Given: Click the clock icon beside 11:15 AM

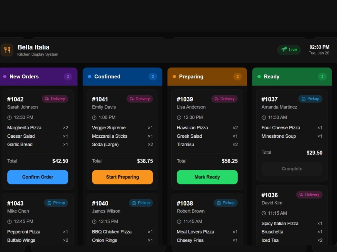Looking at the screenshot, I should 264,213.
